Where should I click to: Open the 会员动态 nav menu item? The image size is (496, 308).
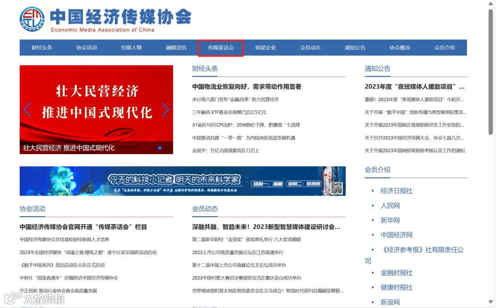pos(310,48)
